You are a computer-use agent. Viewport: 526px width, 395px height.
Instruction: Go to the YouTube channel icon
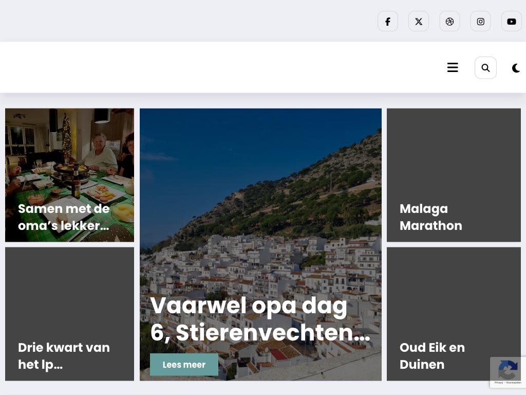pos(511,21)
